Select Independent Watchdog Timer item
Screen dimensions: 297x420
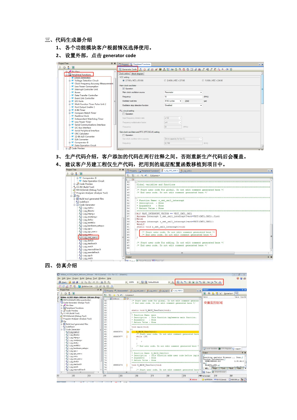[x=89, y=119]
